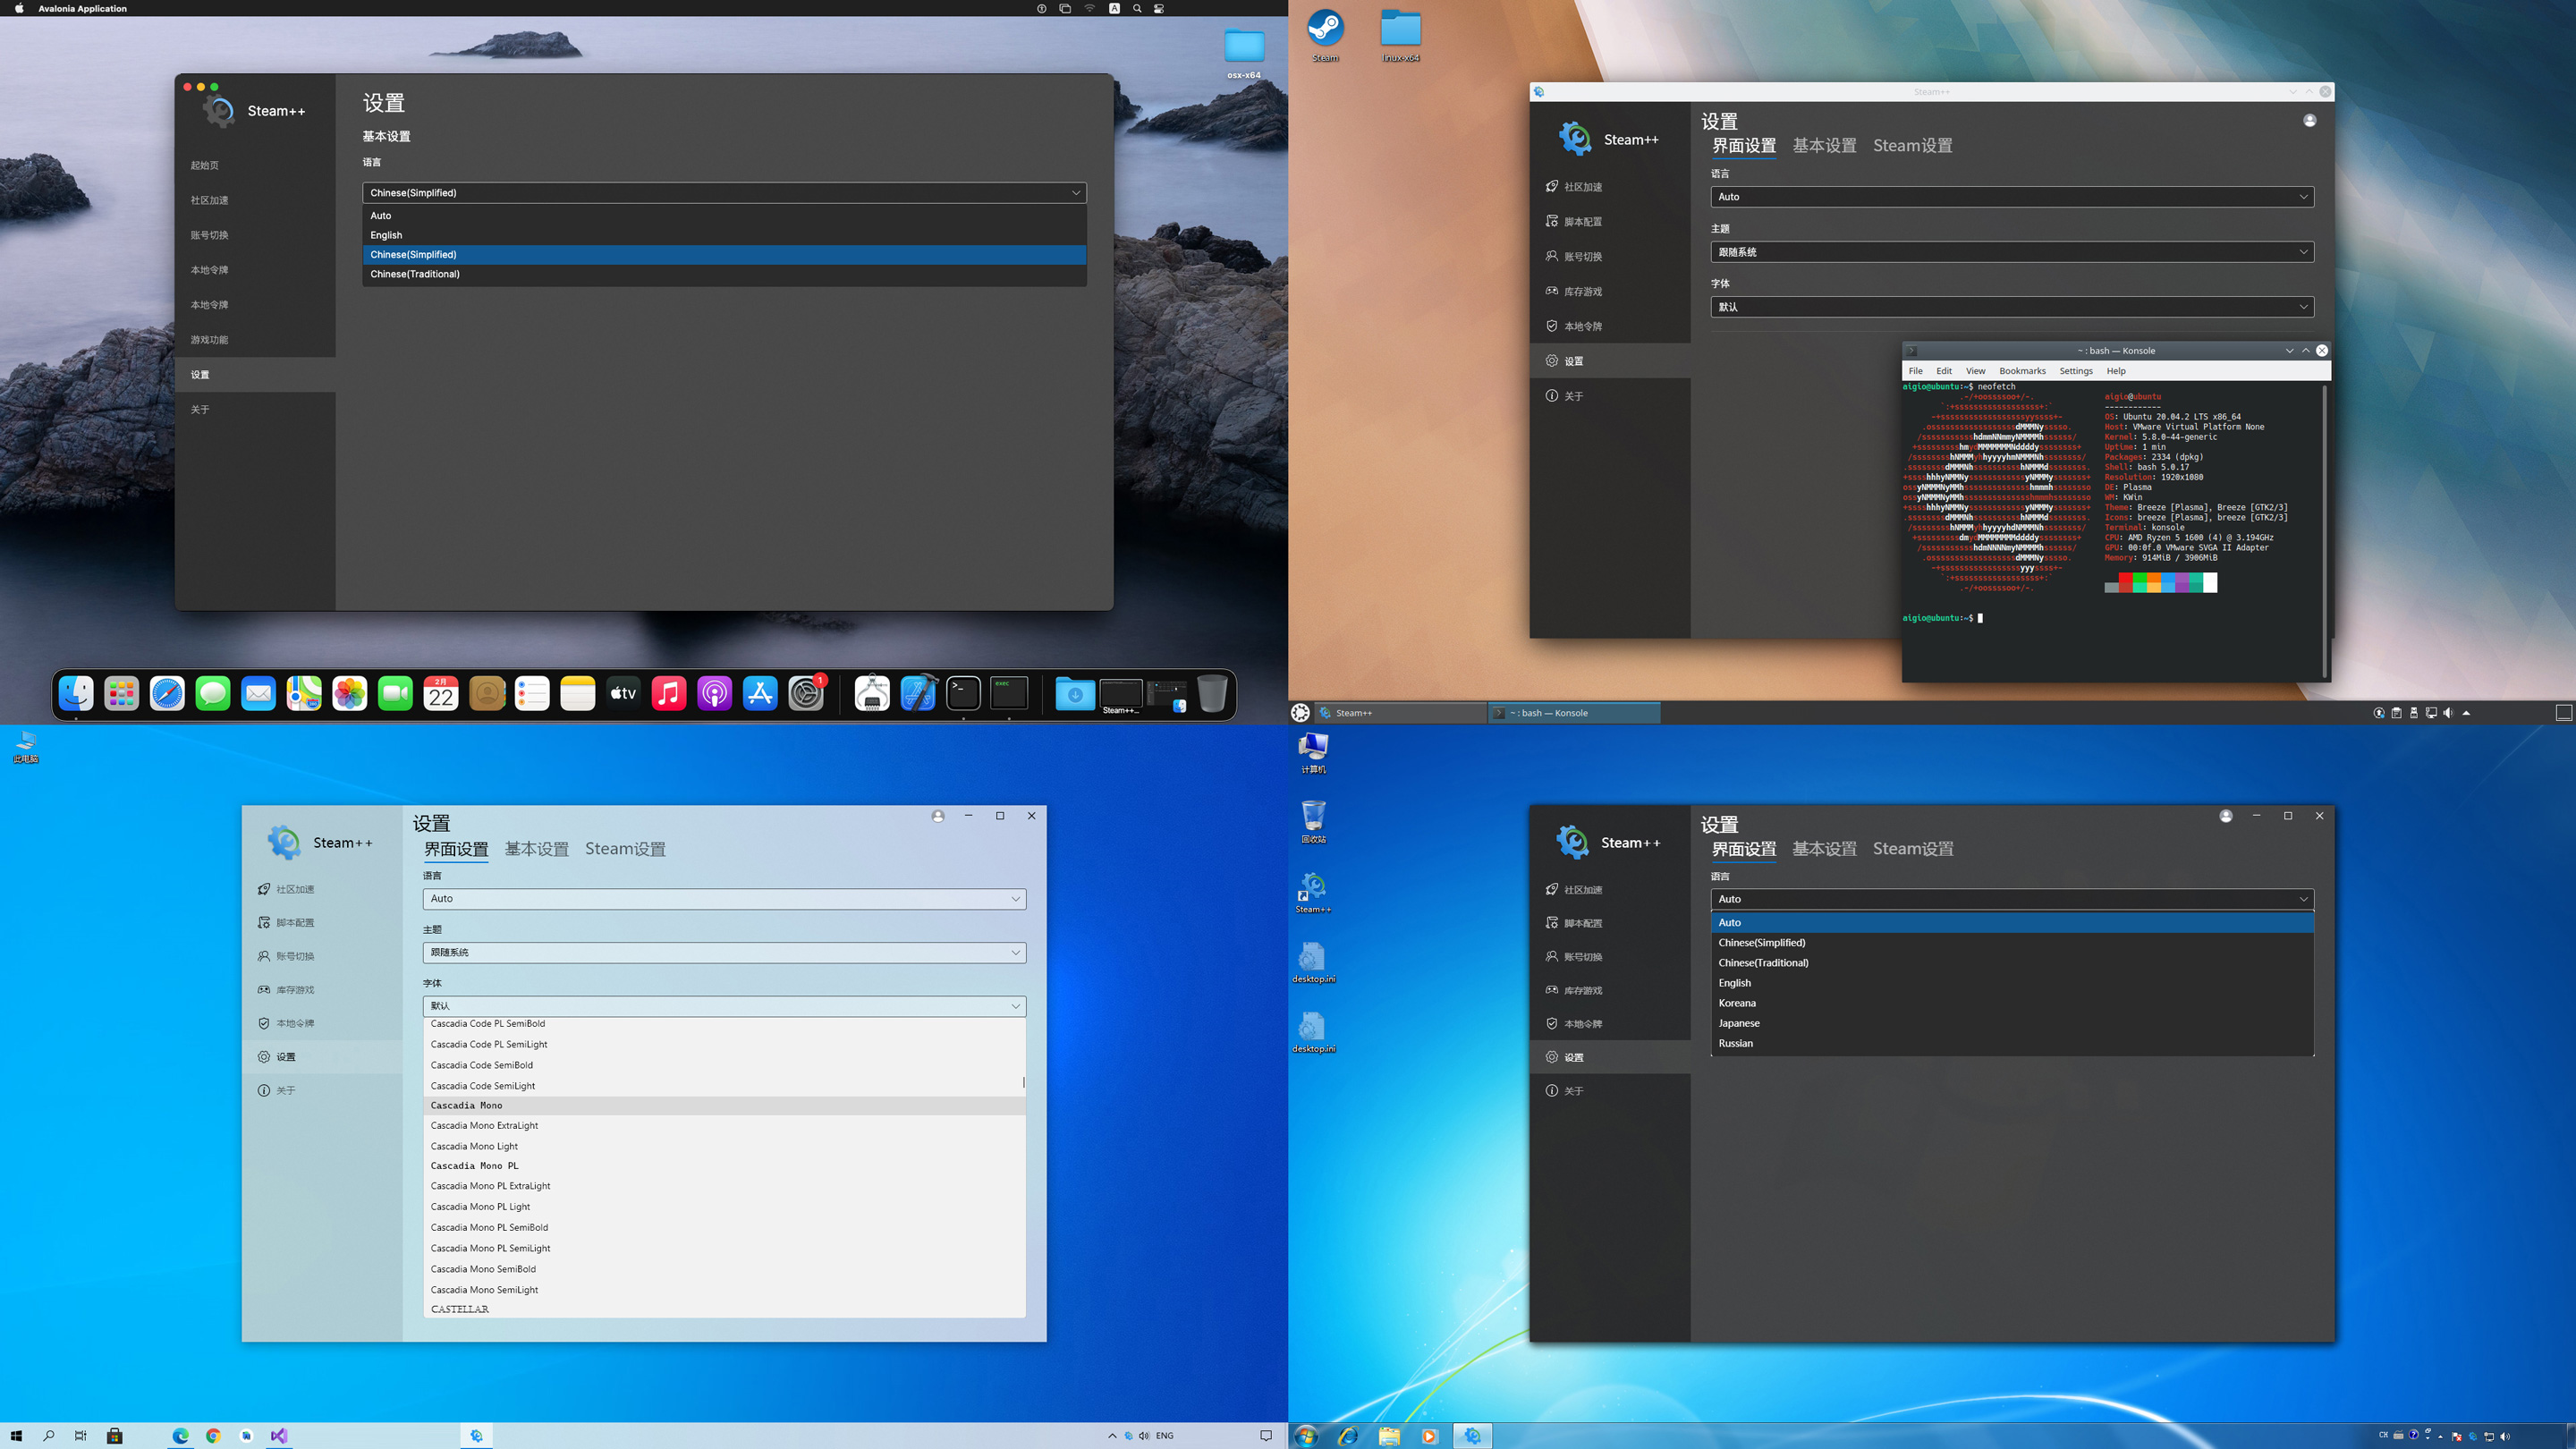
Task: Open the Windows 7 Start orb
Action: pyautogui.click(x=1305, y=1436)
